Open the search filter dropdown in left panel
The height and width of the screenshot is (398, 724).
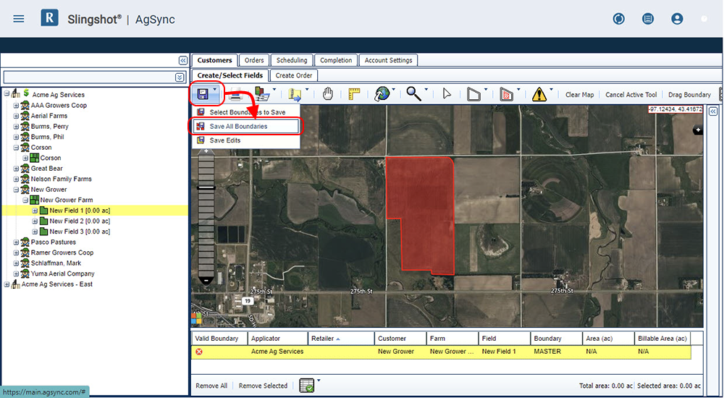point(180,77)
